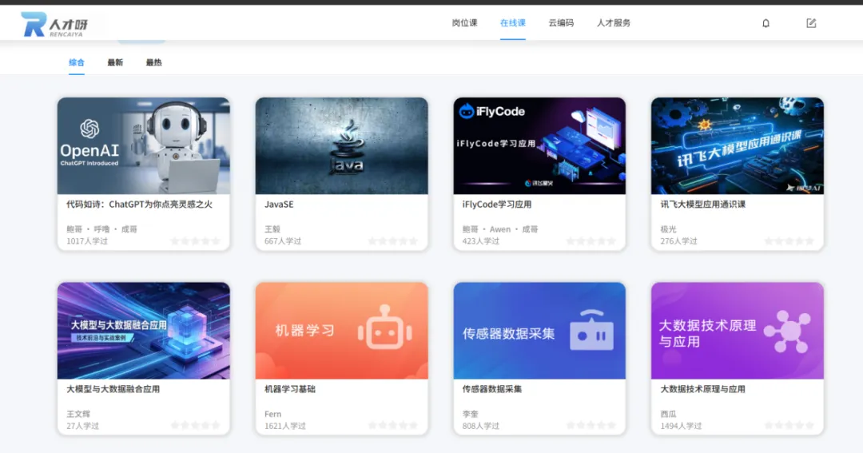Screen dimensions: 863x453
Task: Click the robot icon on 机器学习 cover
Action: click(384, 328)
